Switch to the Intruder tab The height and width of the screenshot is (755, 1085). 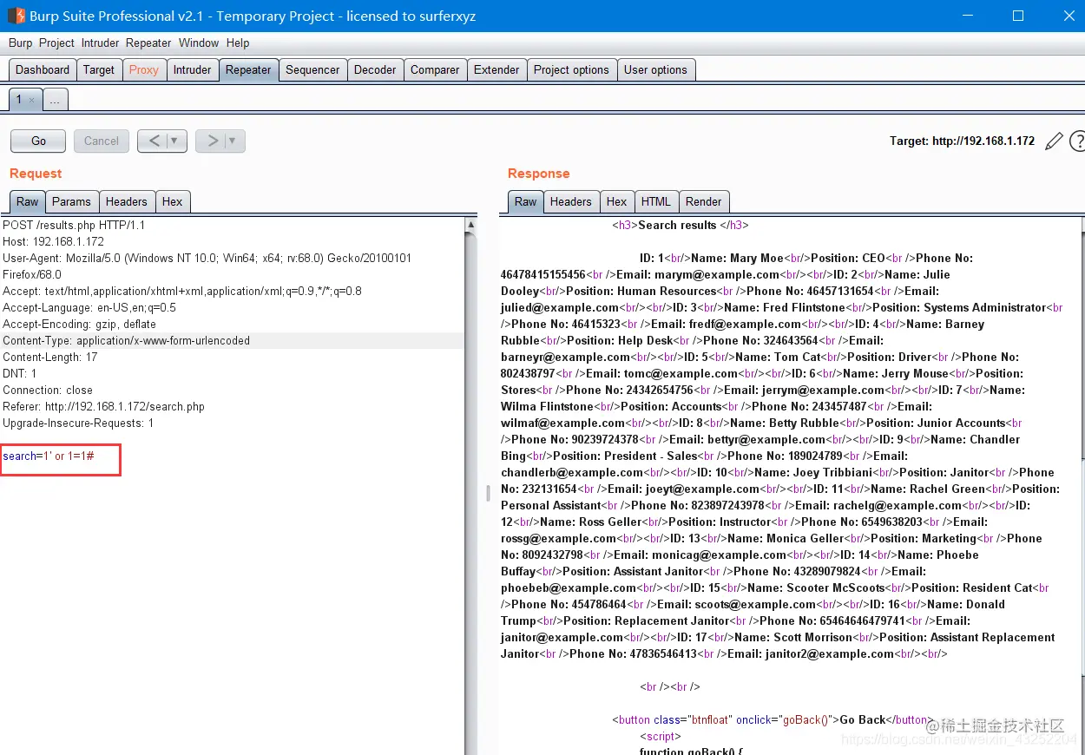[193, 70]
